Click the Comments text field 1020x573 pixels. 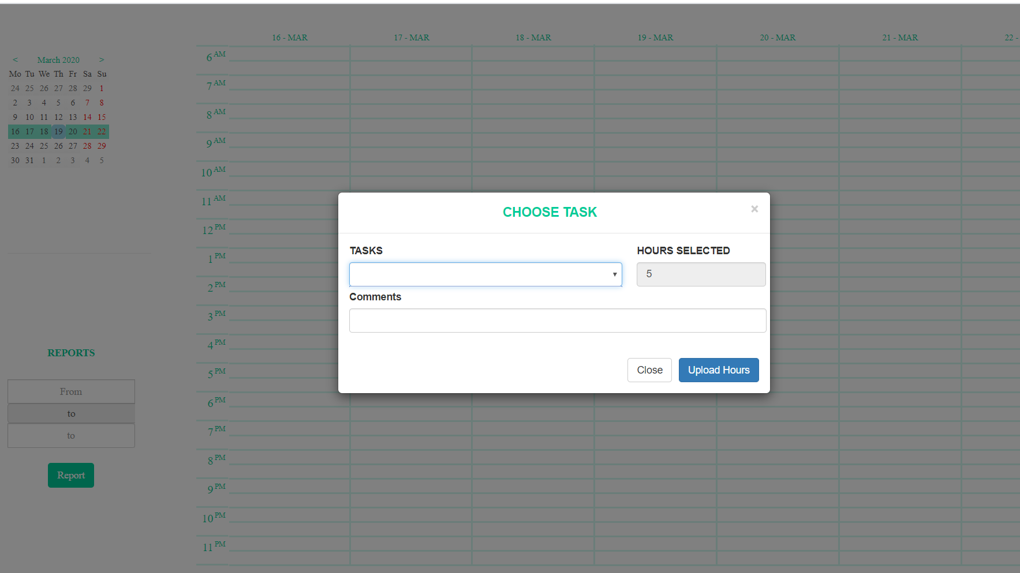[558, 321]
